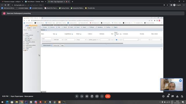The width and height of the screenshot is (186, 104).
Task: Click the Comments text field
Action: point(131,40)
